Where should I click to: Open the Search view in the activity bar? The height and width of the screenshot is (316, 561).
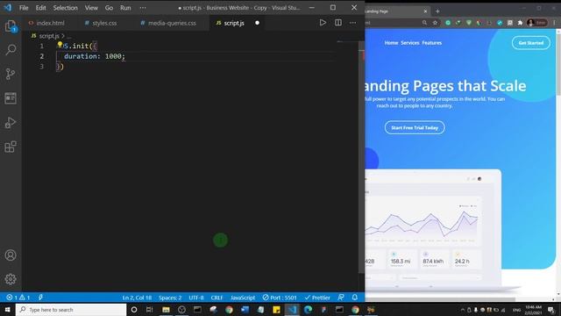point(11,49)
